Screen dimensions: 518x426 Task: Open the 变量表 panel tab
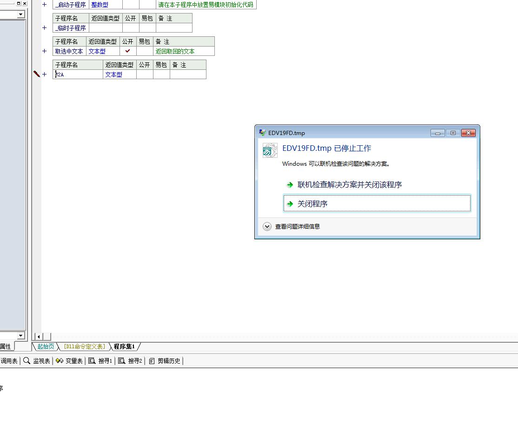[69, 361]
